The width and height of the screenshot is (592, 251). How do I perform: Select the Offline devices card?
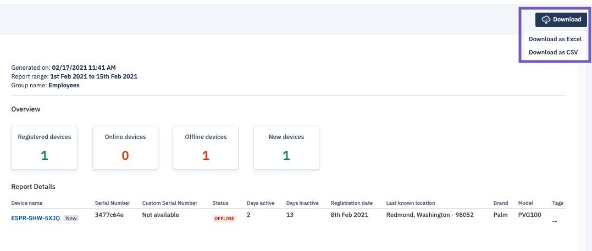pos(206,148)
